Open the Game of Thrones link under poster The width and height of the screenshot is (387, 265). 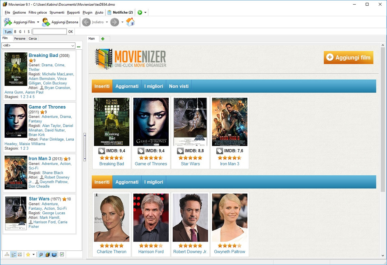[151, 164]
